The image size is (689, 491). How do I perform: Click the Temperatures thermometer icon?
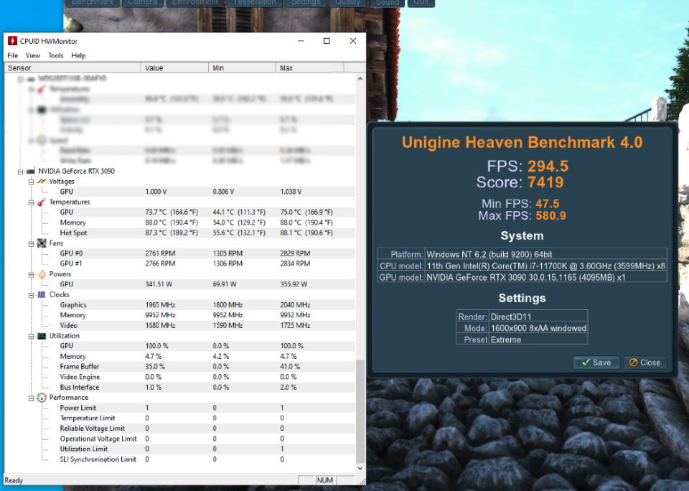(x=42, y=202)
